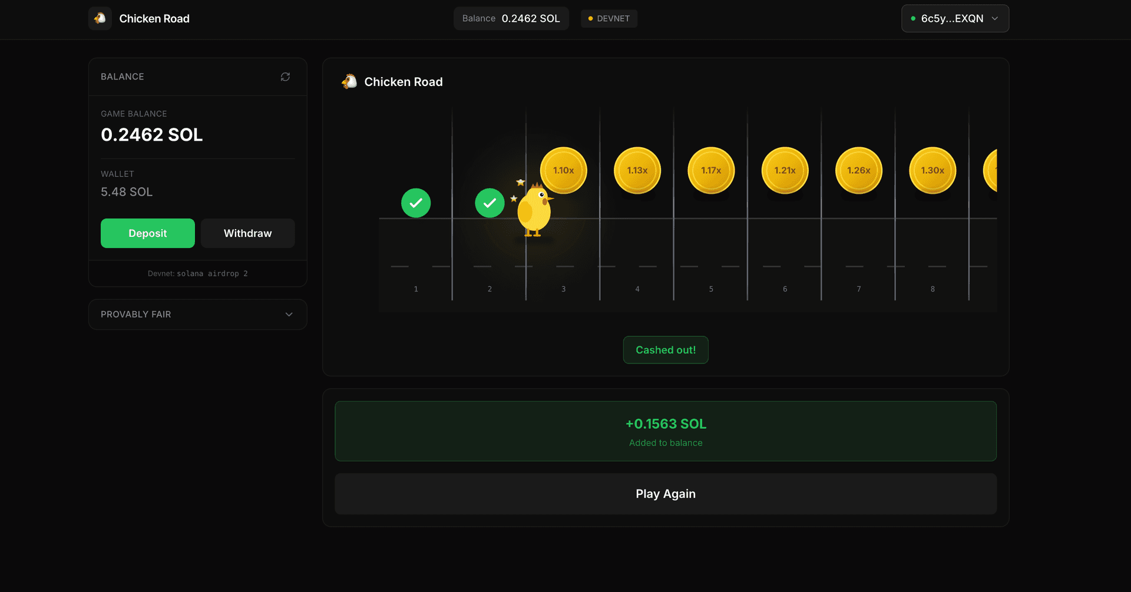Viewport: 1131px width, 592px height.
Task: Click the Chicken Road logo in header
Action: pos(100,18)
